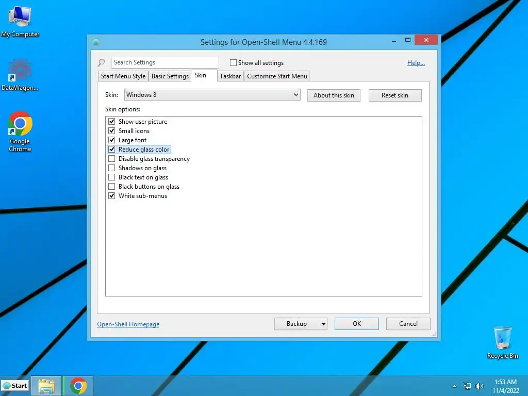528x396 pixels.
Task: Open the Open-Shell Homepage link
Action: pyautogui.click(x=128, y=324)
